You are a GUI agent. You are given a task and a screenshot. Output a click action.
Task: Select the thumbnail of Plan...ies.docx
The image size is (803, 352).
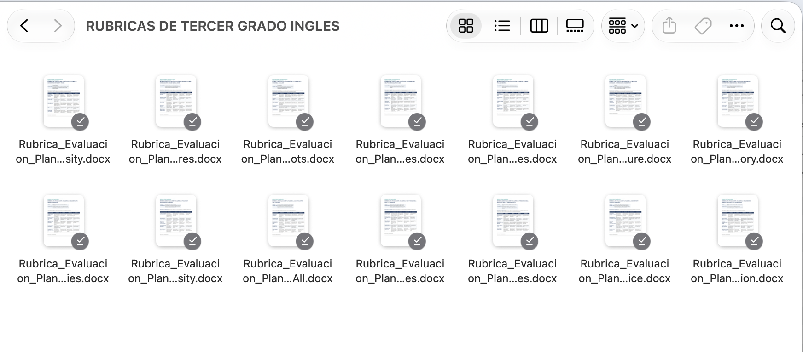(x=64, y=221)
